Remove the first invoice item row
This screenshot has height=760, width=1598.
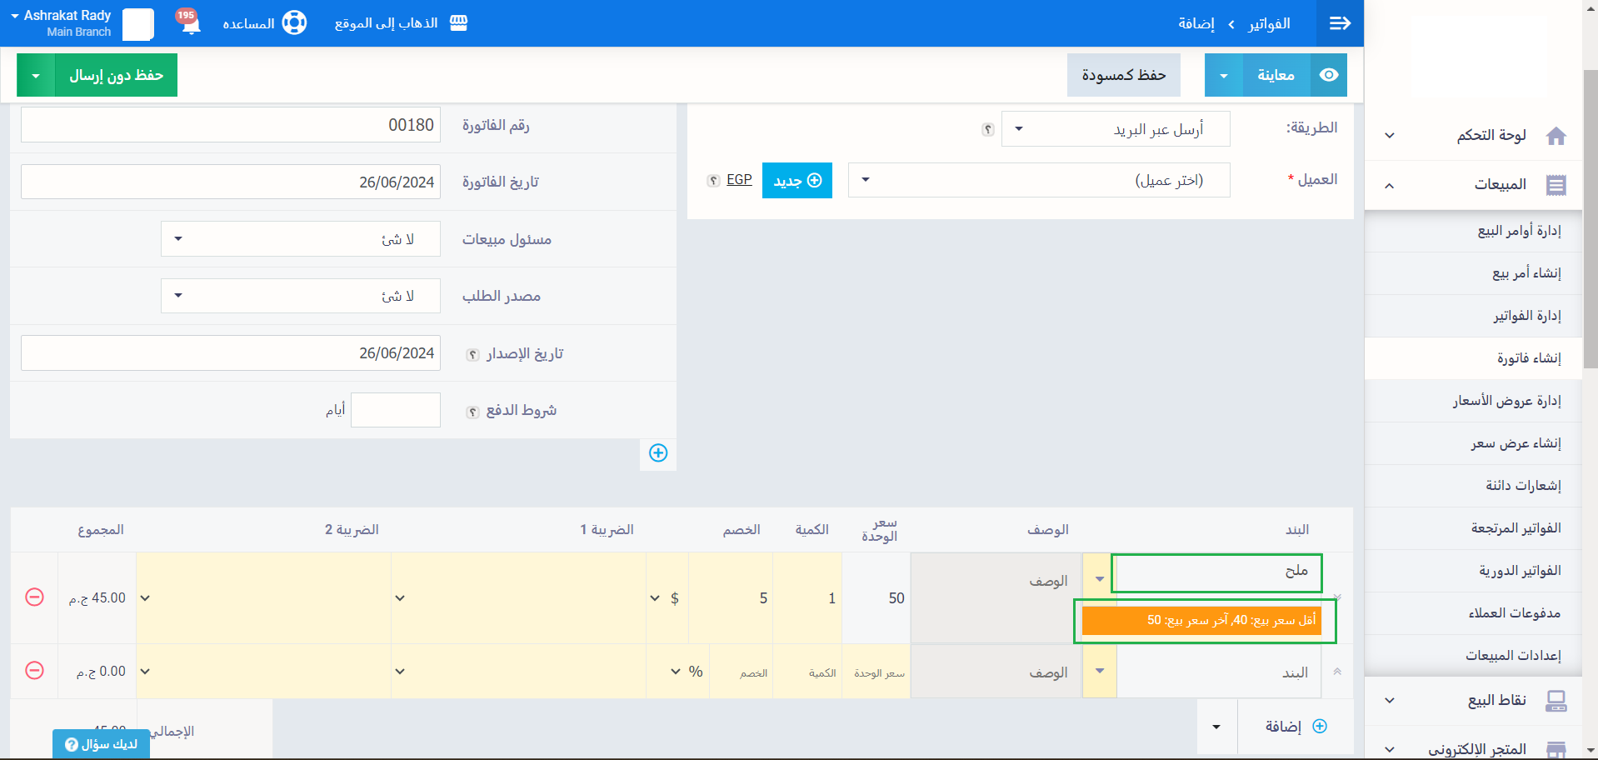click(x=34, y=597)
